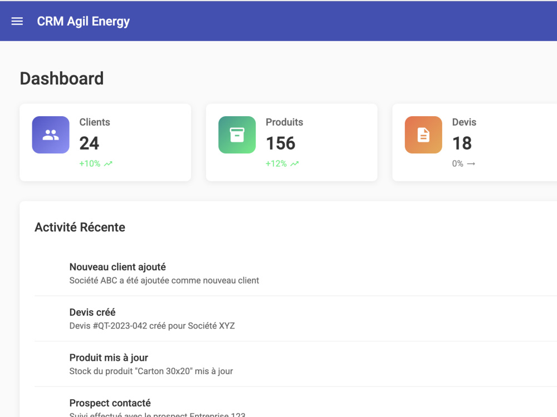557x417 pixels.
Task: Open the Produits card label
Action: click(x=285, y=122)
